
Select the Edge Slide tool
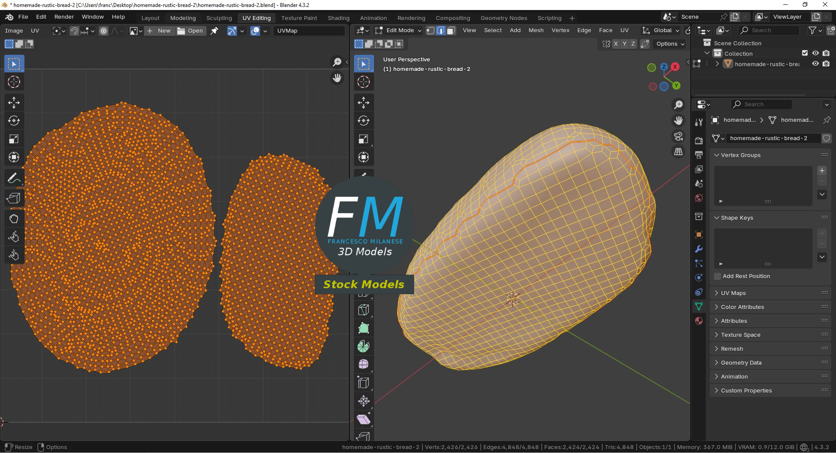coord(364,383)
